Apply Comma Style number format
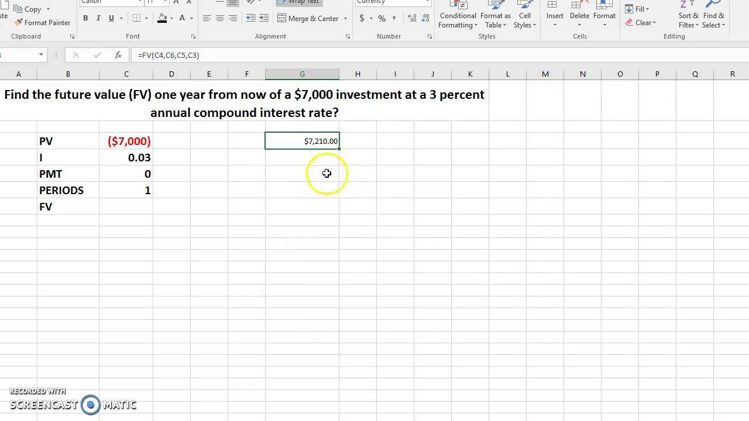The width and height of the screenshot is (749, 421). click(x=394, y=18)
